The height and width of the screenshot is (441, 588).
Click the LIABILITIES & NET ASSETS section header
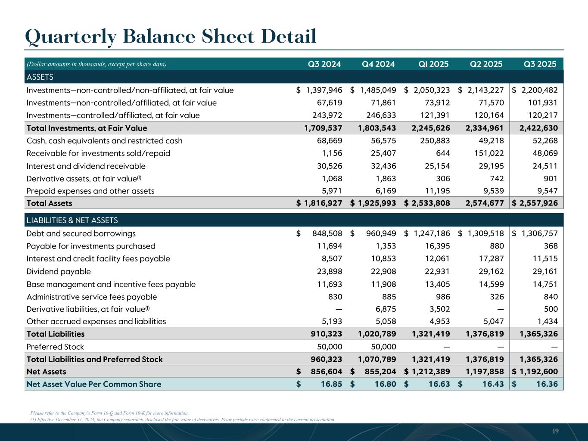click(x=72, y=220)
